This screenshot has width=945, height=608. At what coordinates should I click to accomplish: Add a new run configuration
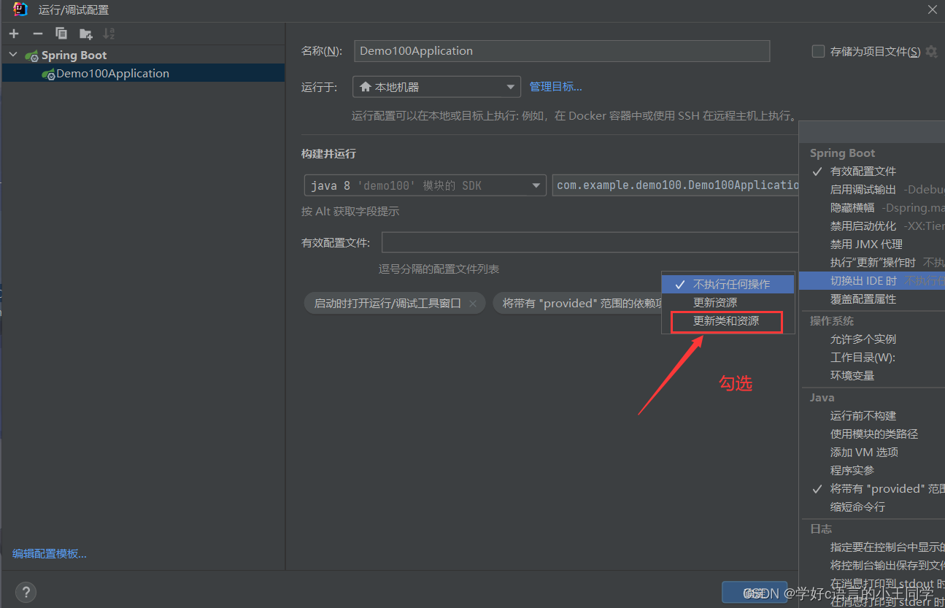(x=14, y=34)
